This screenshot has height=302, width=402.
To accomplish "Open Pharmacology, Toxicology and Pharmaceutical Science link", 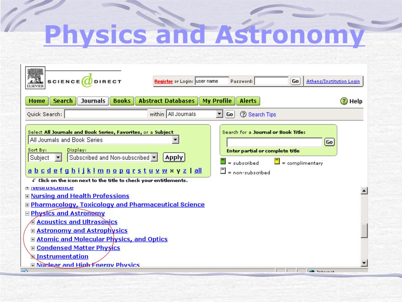I will [118, 204].
